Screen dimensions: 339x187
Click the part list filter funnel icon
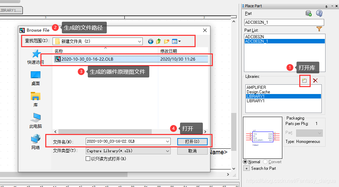point(319,29)
